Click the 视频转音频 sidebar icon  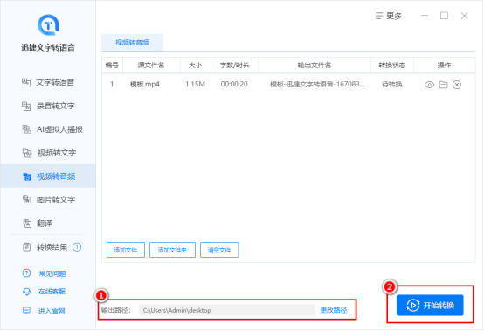click(x=27, y=176)
